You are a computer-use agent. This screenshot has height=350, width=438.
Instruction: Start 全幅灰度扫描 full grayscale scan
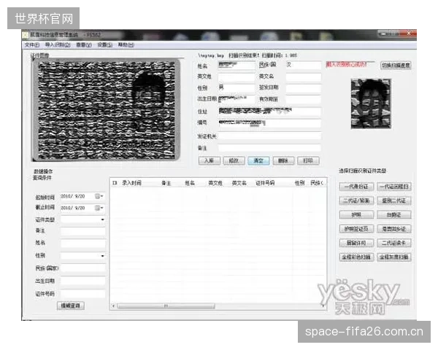pos(394,257)
